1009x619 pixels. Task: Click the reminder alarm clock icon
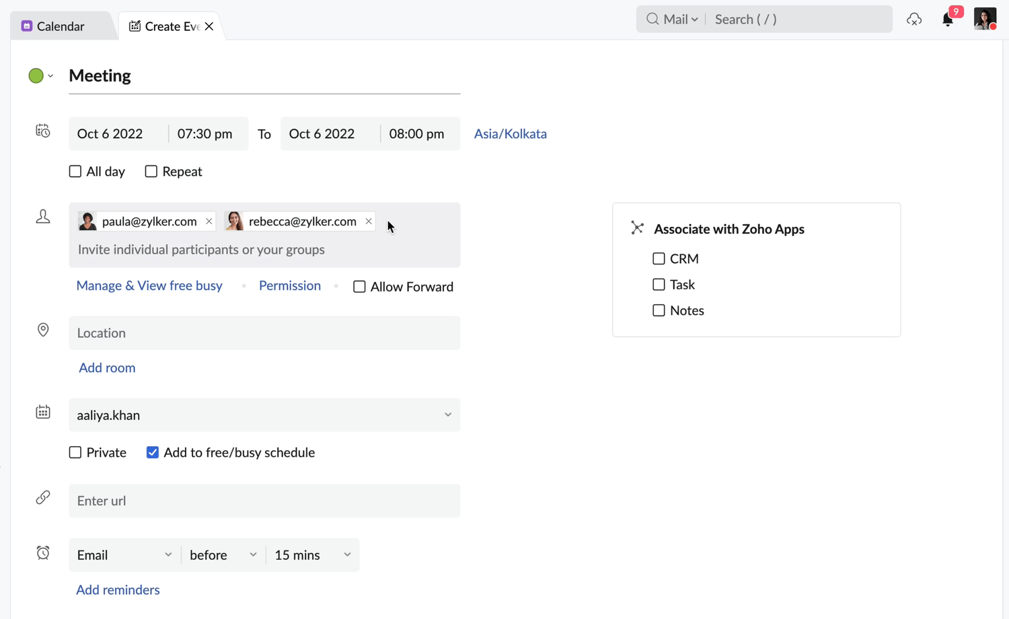coord(43,553)
